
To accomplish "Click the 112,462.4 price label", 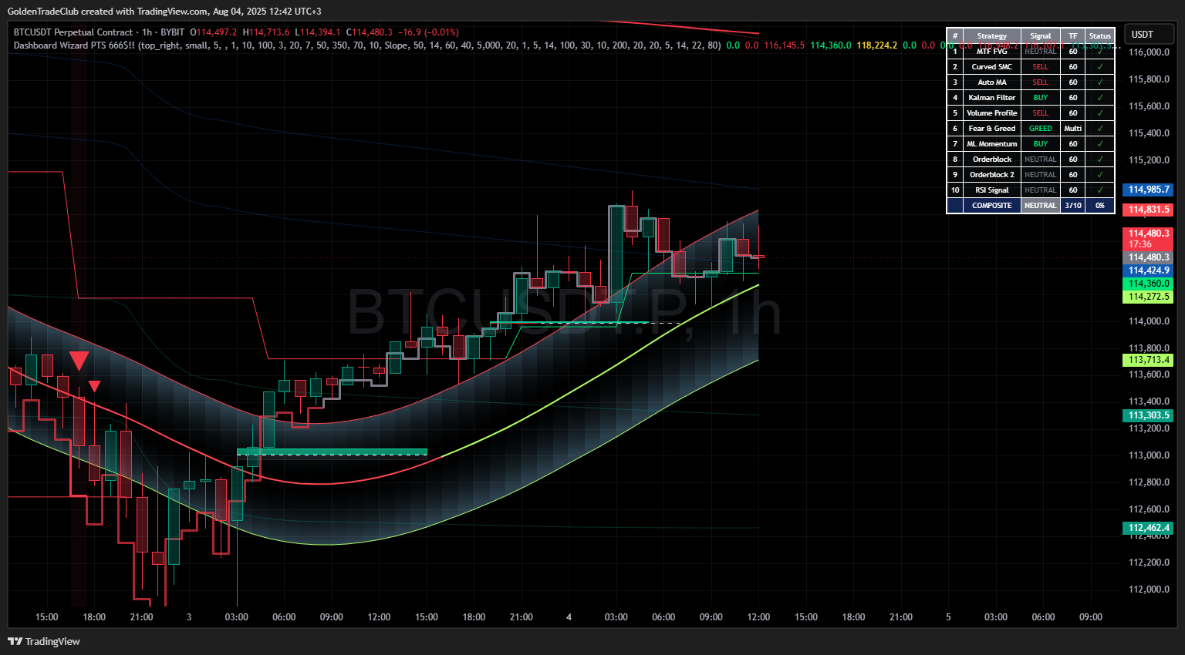I will point(1148,528).
